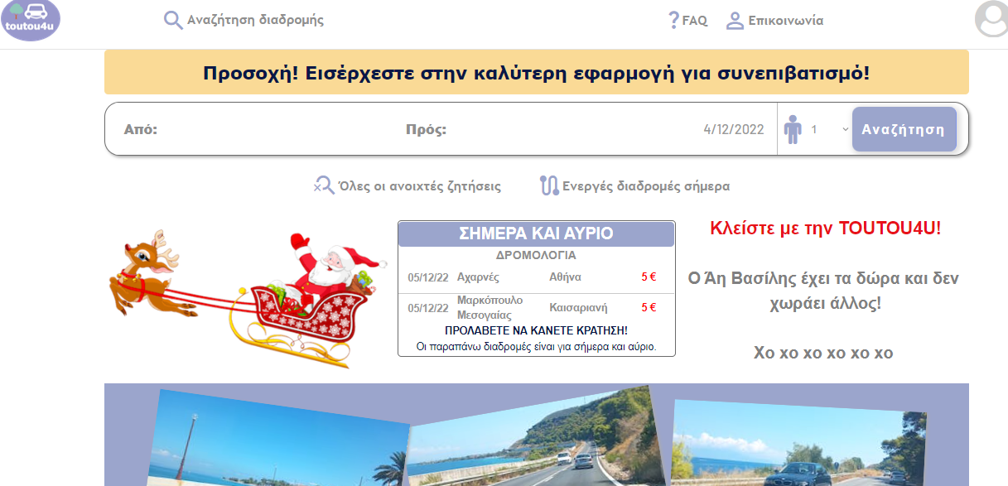
Task: Select the Αχαρνές origin cell
Action: [x=478, y=277]
